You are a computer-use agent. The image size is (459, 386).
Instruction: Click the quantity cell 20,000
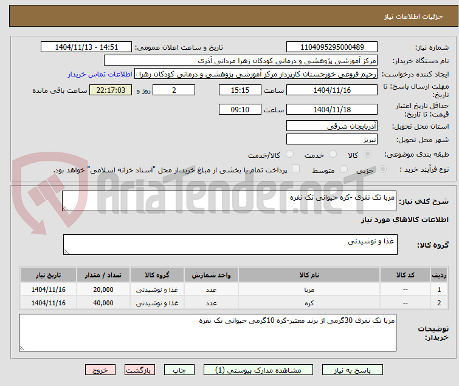pos(103,289)
